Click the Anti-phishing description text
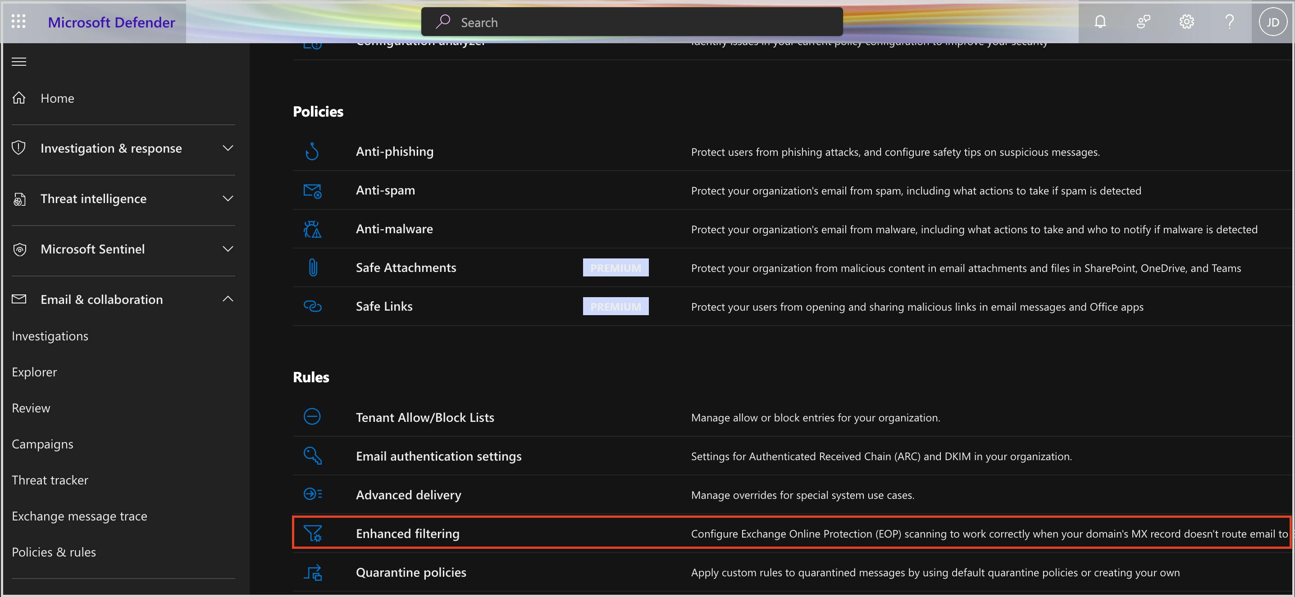 pyautogui.click(x=895, y=152)
